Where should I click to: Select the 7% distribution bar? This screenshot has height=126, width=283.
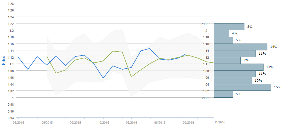click(x=227, y=60)
